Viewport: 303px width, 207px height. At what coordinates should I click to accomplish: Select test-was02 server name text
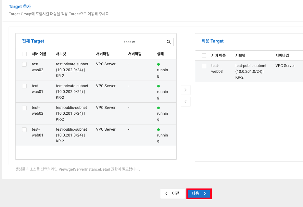click(37, 67)
